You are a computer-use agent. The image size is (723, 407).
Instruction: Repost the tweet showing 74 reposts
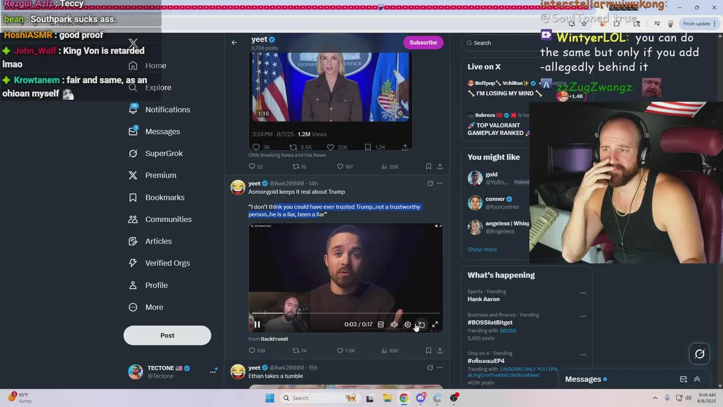pos(299,350)
